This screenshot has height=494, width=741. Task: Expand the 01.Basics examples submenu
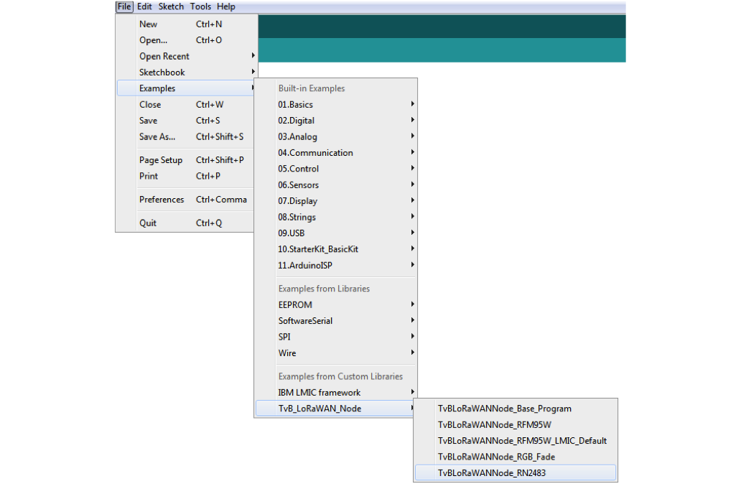[x=295, y=105]
